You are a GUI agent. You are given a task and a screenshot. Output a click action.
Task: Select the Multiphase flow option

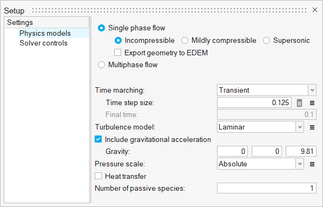pos(101,65)
